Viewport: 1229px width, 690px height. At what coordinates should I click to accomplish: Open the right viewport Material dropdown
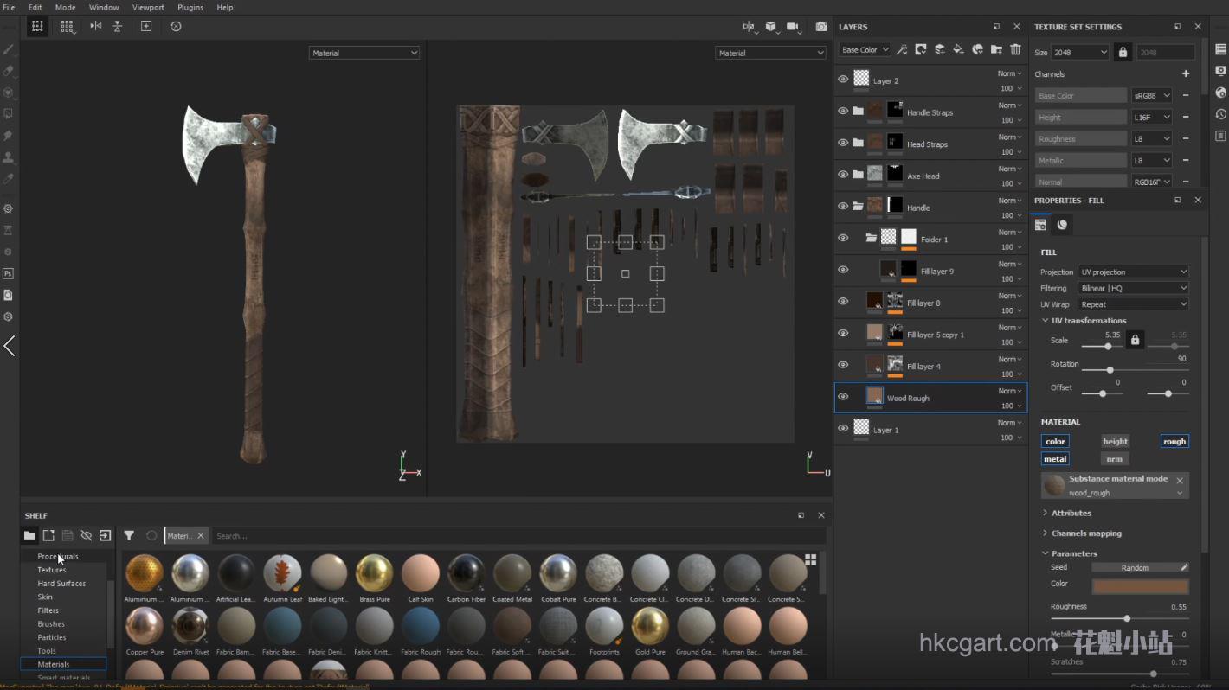coord(771,53)
